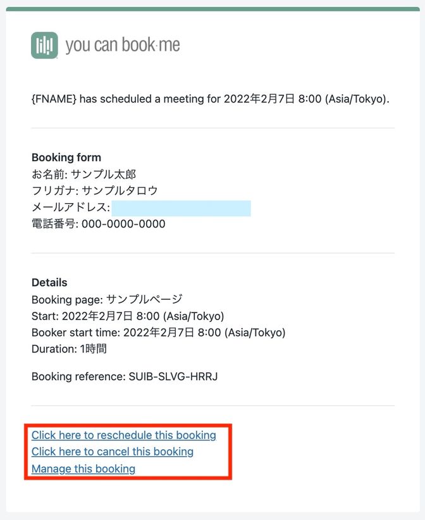
Task: Click the 'Booker start time' line
Action: click(159, 332)
